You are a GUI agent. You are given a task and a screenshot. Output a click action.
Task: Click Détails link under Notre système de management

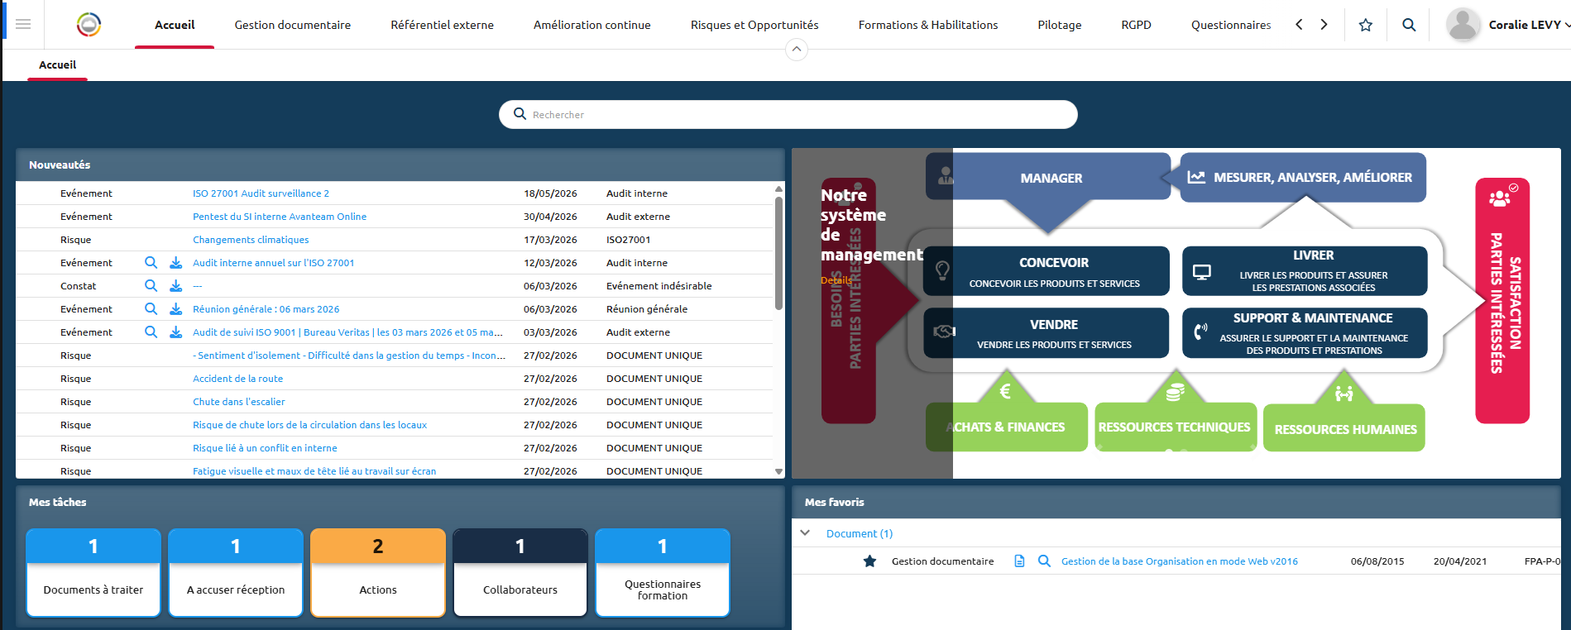[x=836, y=280]
